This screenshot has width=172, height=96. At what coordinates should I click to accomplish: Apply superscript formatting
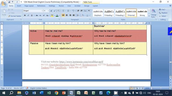coord(44,15)
